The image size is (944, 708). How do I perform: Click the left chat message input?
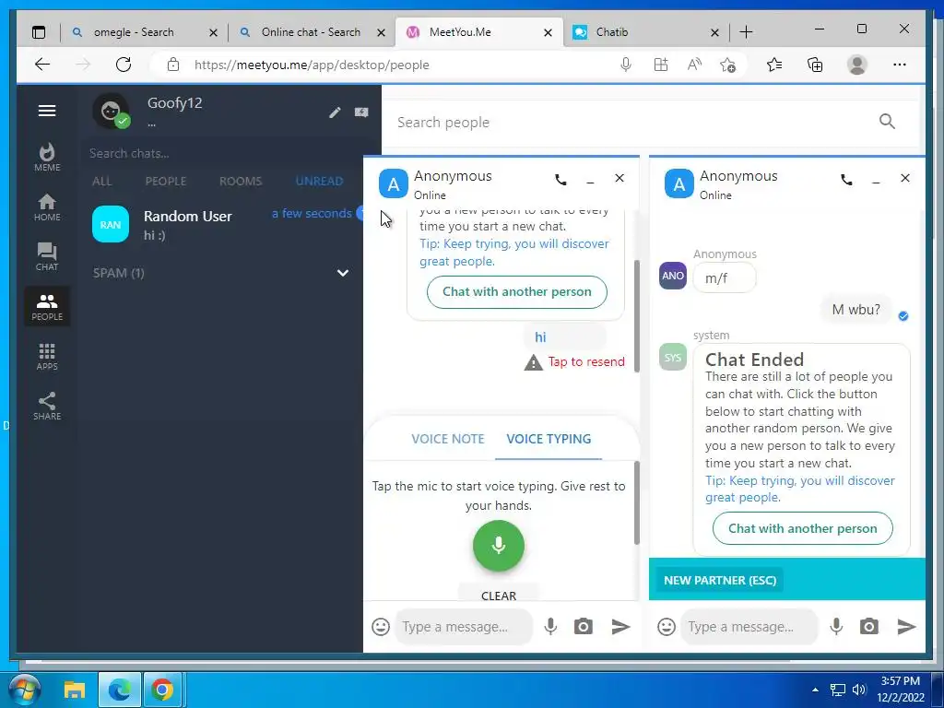pos(464,627)
